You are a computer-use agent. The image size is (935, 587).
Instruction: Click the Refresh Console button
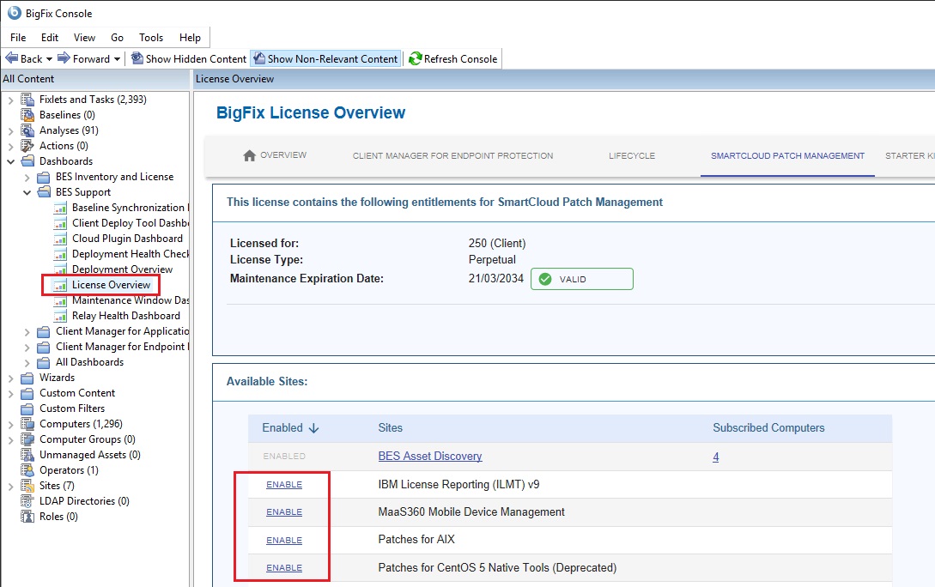pos(453,58)
